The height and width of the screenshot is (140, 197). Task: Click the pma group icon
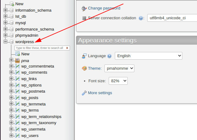click(x=17, y=61)
